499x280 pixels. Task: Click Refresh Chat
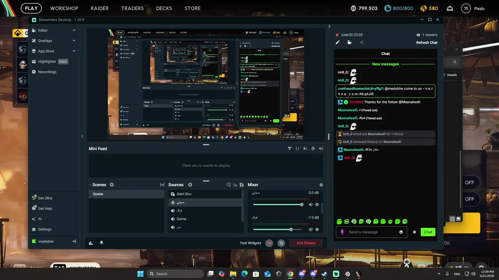pyautogui.click(x=427, y=42)
